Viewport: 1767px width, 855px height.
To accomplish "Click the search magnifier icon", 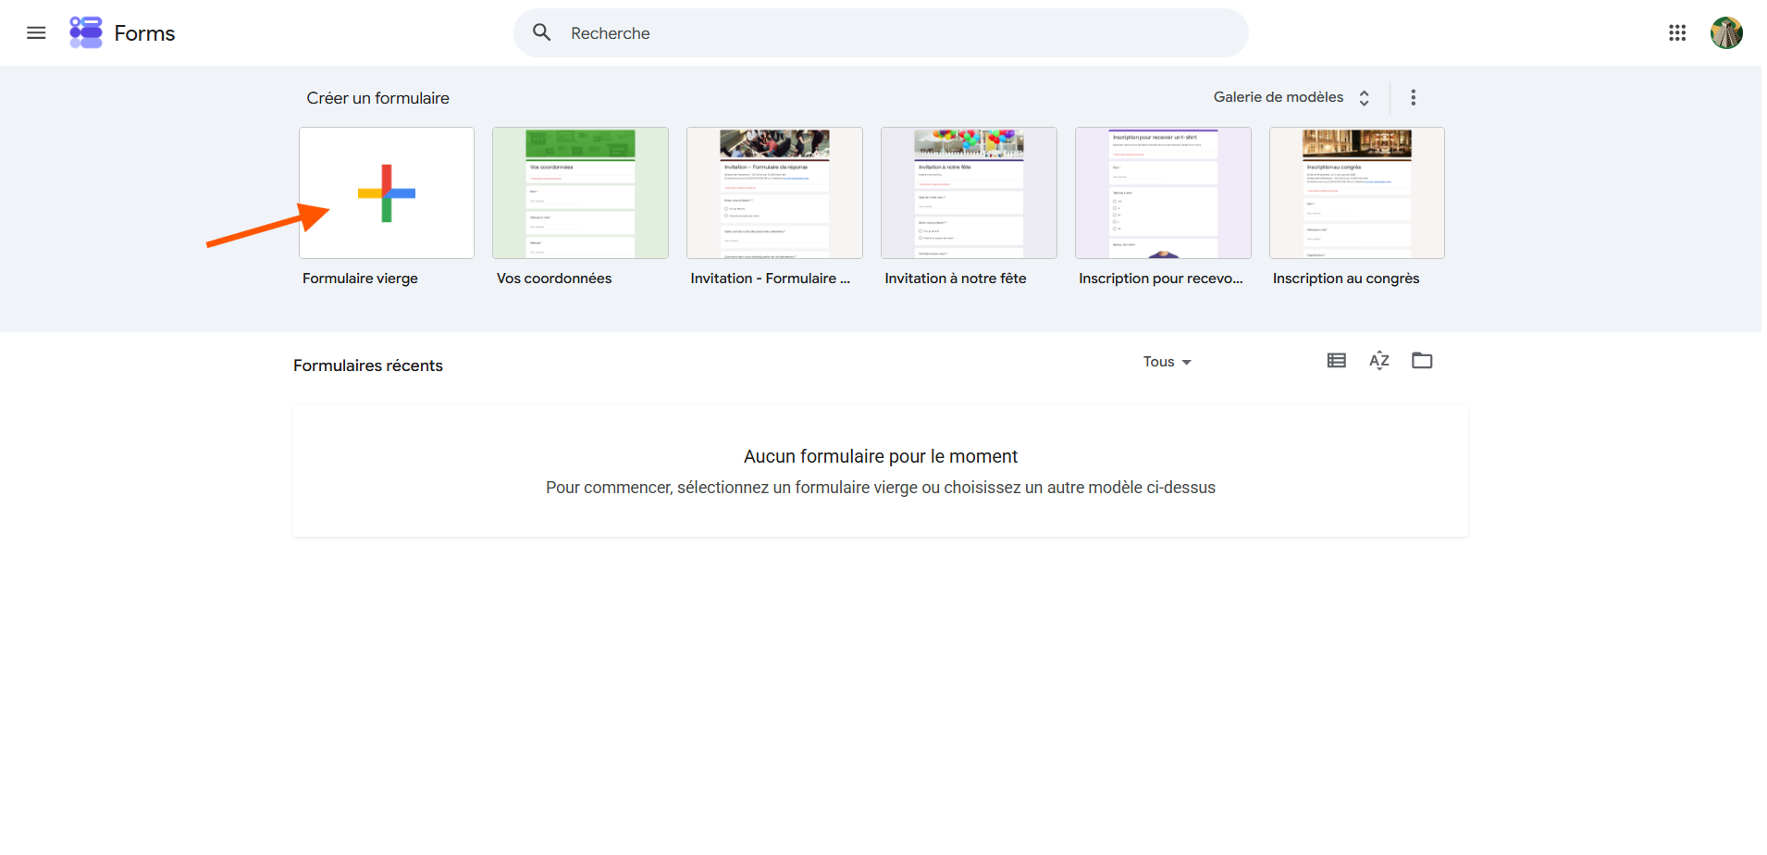I will [542, 32].
